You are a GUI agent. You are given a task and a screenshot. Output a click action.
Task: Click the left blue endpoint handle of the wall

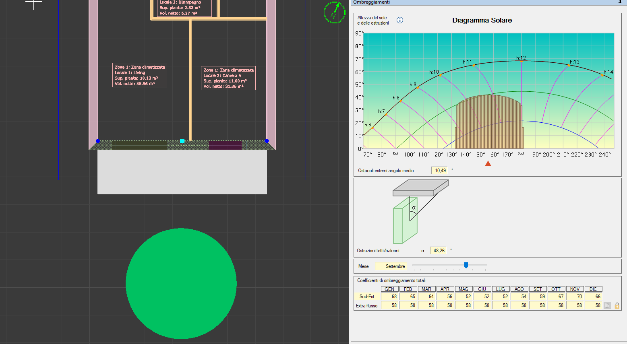pos(97,141)
